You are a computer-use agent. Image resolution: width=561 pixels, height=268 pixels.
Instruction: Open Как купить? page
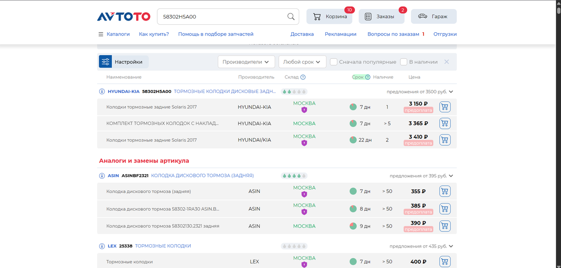[154, 34]
